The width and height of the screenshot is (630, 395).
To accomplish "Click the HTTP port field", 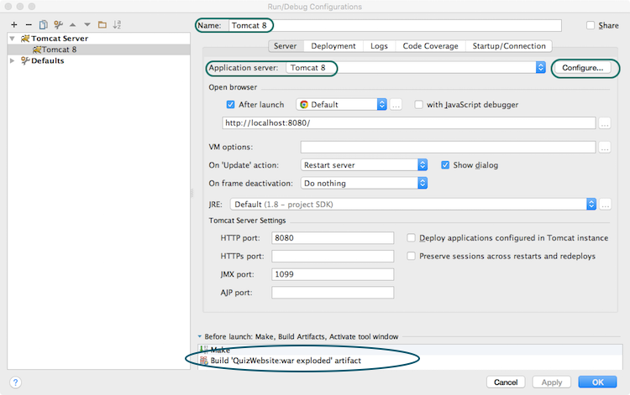I will pyautogui.click(x=333, y=238).
